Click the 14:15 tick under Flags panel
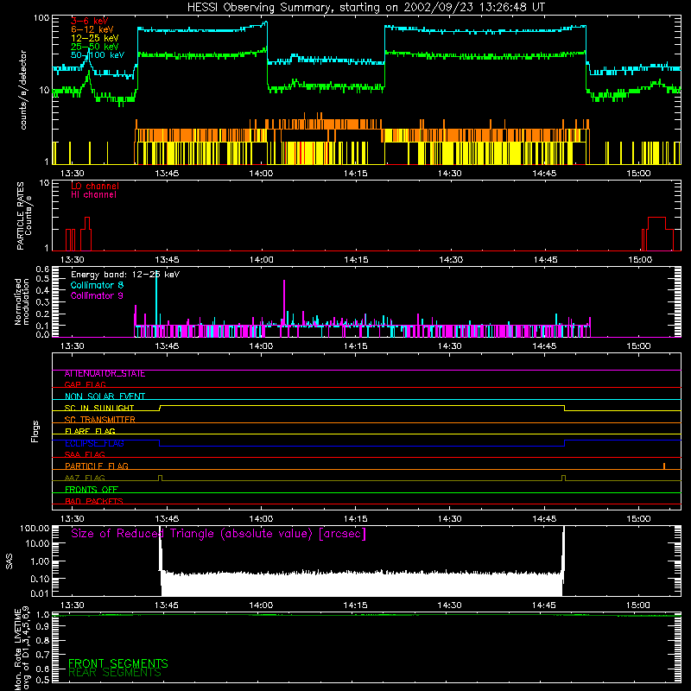 tap(355, 519)
